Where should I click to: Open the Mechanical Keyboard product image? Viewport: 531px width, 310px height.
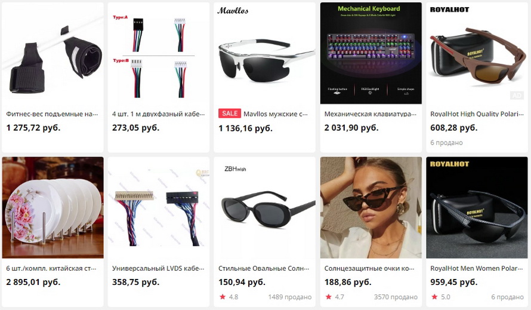tap(371, 53)
